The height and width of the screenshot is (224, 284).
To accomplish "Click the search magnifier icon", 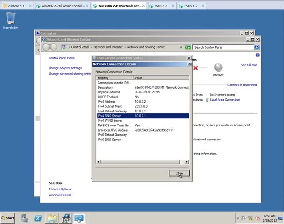I will (257, 47).
